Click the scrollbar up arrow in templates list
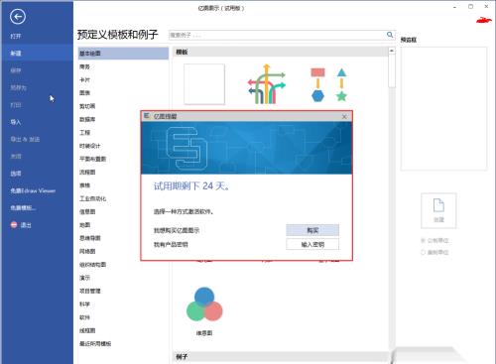This screenshot has height=364, width=496. pos(392,51)
